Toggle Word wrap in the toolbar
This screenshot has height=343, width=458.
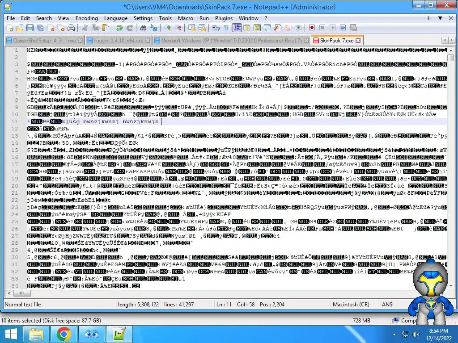[216, 28]
